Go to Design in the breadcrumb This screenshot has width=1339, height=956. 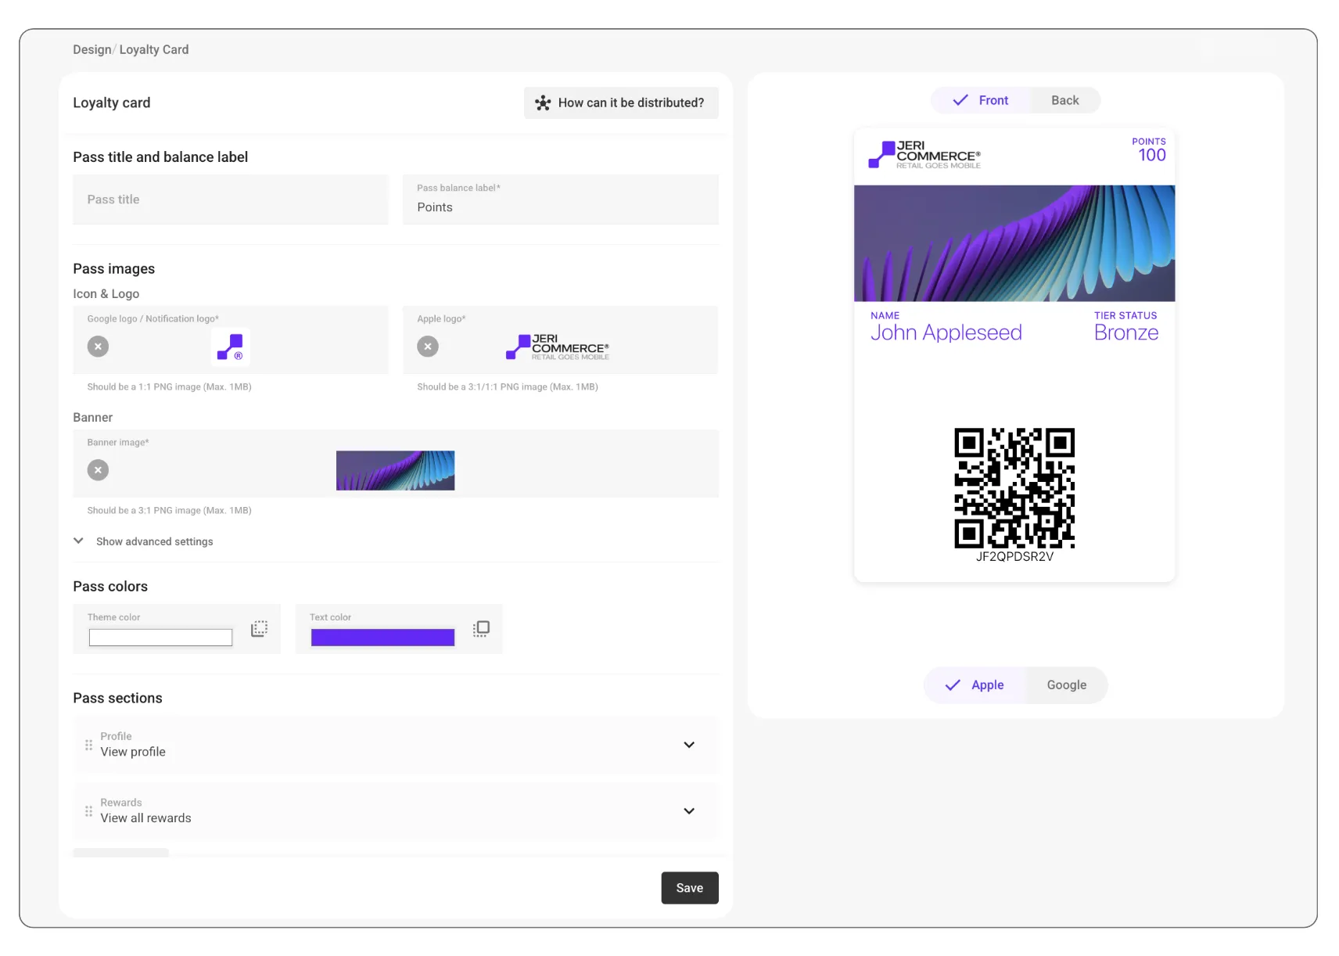tap(92, 49)
